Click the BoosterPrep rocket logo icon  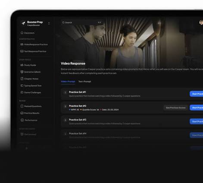[x=23, y=23]
